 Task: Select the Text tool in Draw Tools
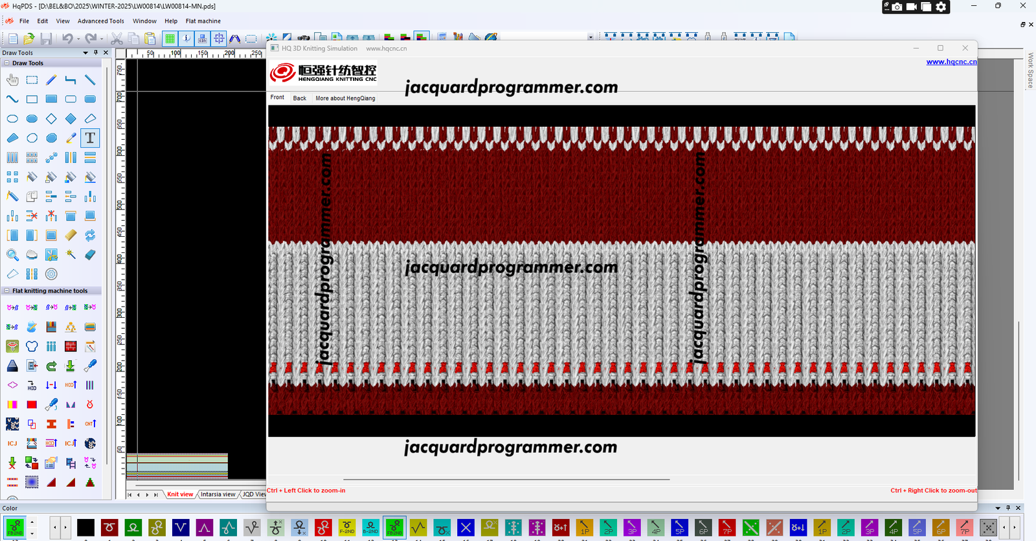point(90,138)
